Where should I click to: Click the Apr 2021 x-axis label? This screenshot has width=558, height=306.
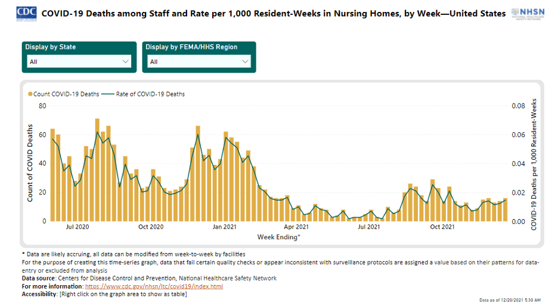point(296,227)
